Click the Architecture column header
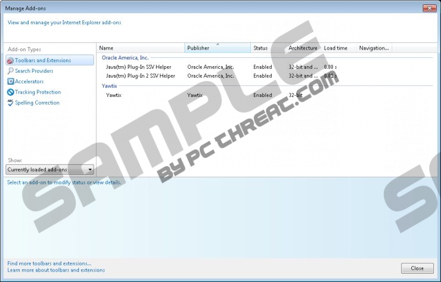This screenshot has width=441, height=282. [x=303, y=48]
